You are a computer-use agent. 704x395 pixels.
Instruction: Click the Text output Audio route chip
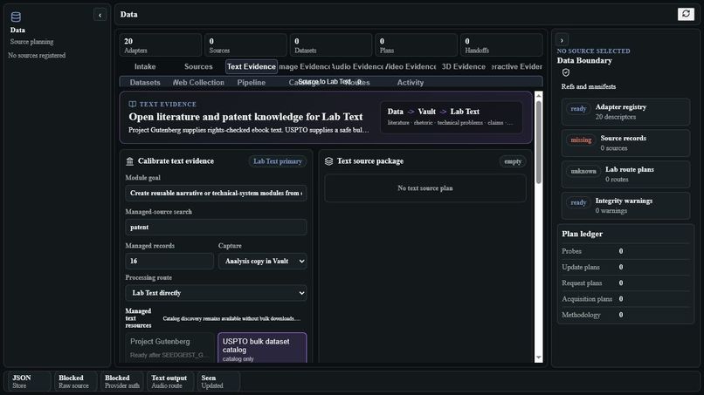coord(169,381)
